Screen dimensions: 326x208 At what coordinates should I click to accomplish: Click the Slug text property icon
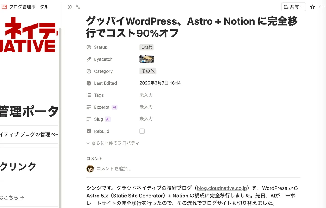(89, 119)
